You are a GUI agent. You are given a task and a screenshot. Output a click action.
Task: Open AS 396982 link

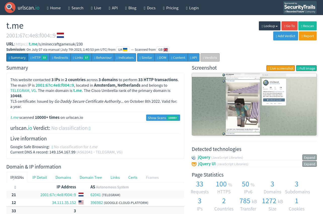[97, 202]
